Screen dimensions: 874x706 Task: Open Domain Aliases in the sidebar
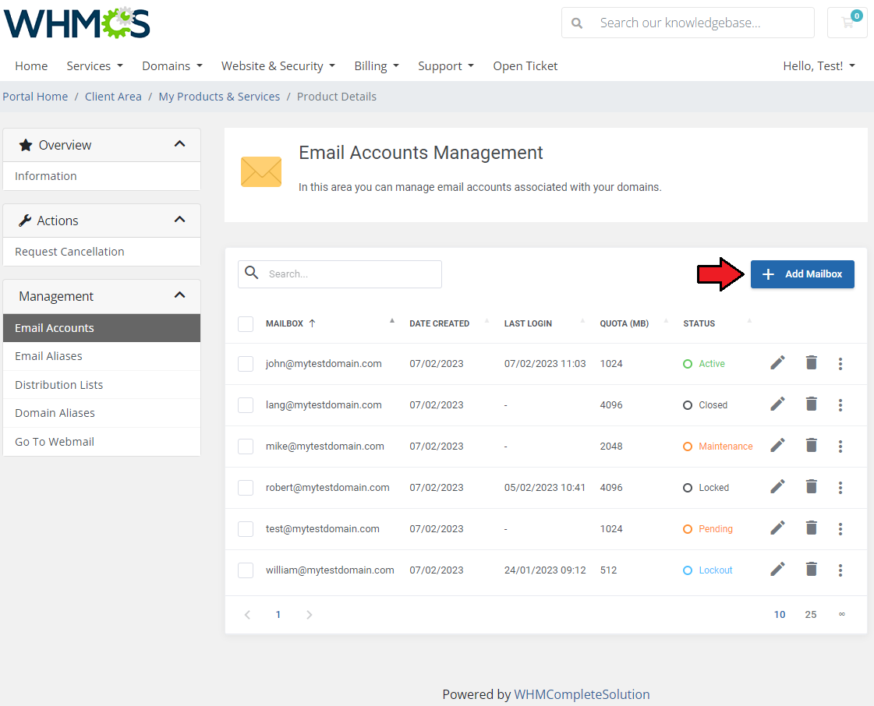(101, 413)
